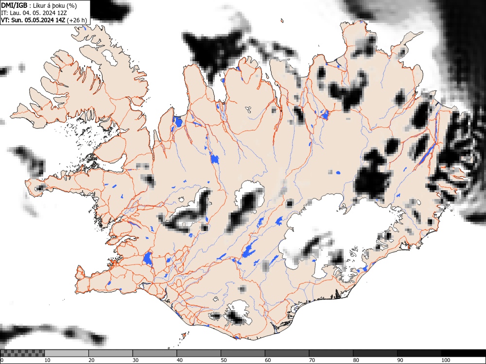Viewport: 486px width, 364px height.
Task: Click the '20' scale label
Action: tap(91, 360)
